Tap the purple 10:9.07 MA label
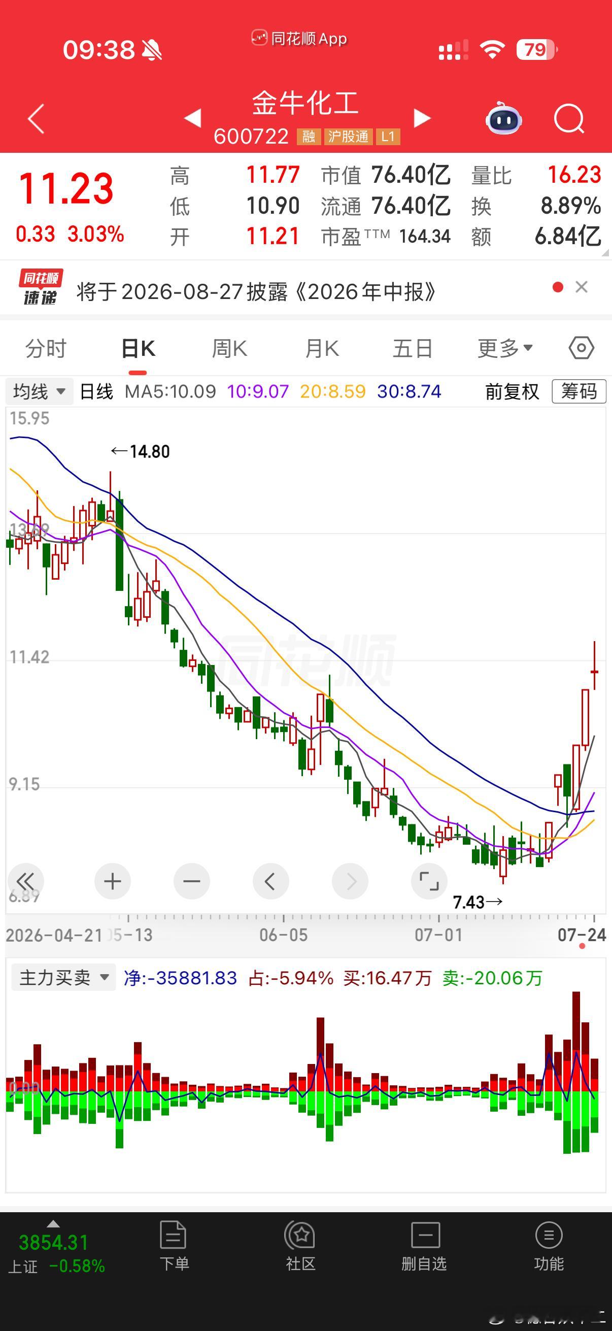 tap(258, 391)
